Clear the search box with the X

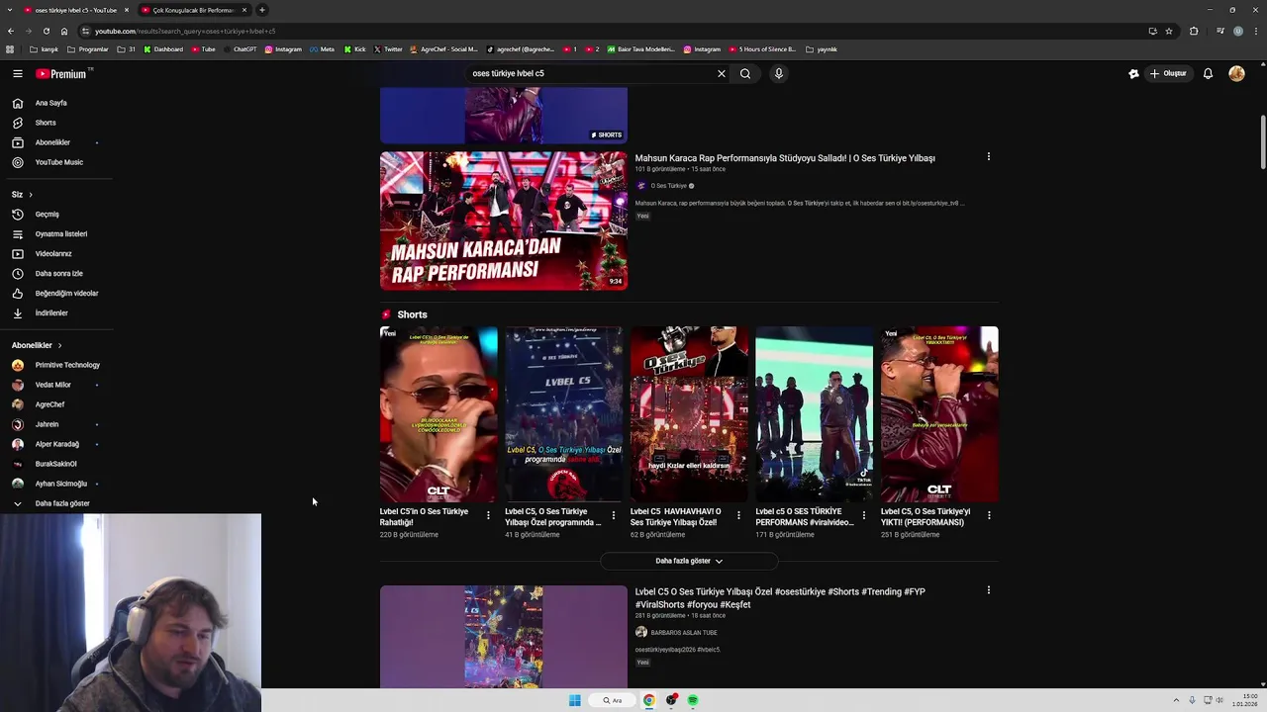pos(722,73)
